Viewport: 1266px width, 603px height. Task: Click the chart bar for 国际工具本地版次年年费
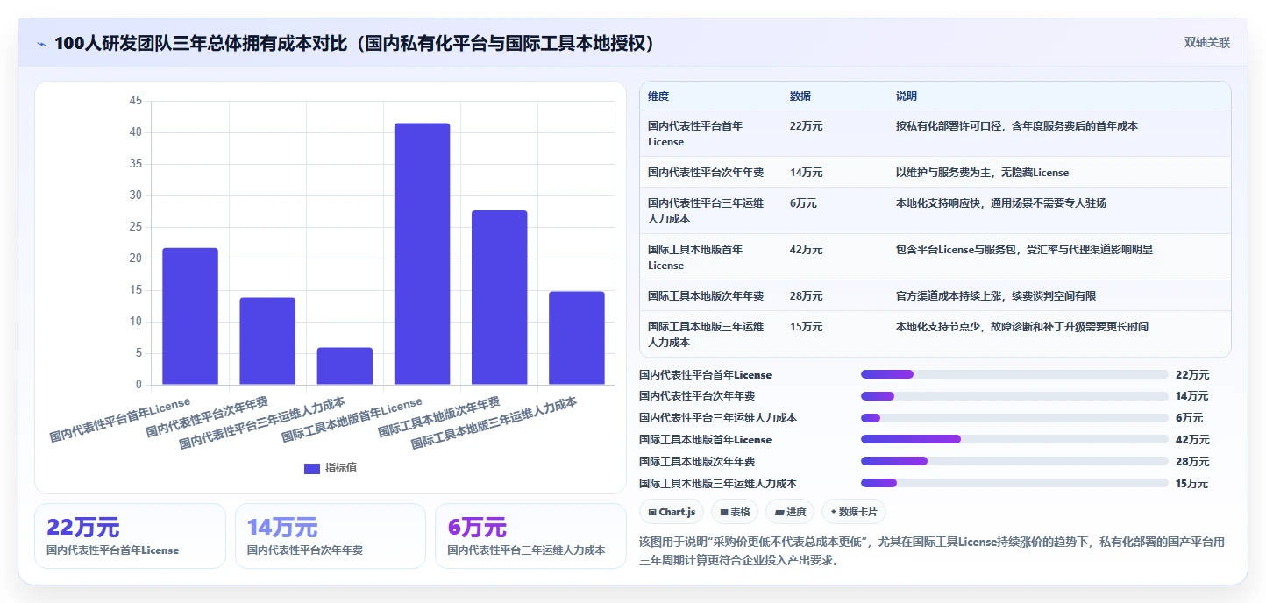[x=499, y=298]
